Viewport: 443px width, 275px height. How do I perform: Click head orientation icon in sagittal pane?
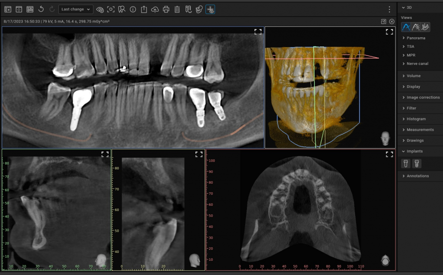click(x=101, y=260)
